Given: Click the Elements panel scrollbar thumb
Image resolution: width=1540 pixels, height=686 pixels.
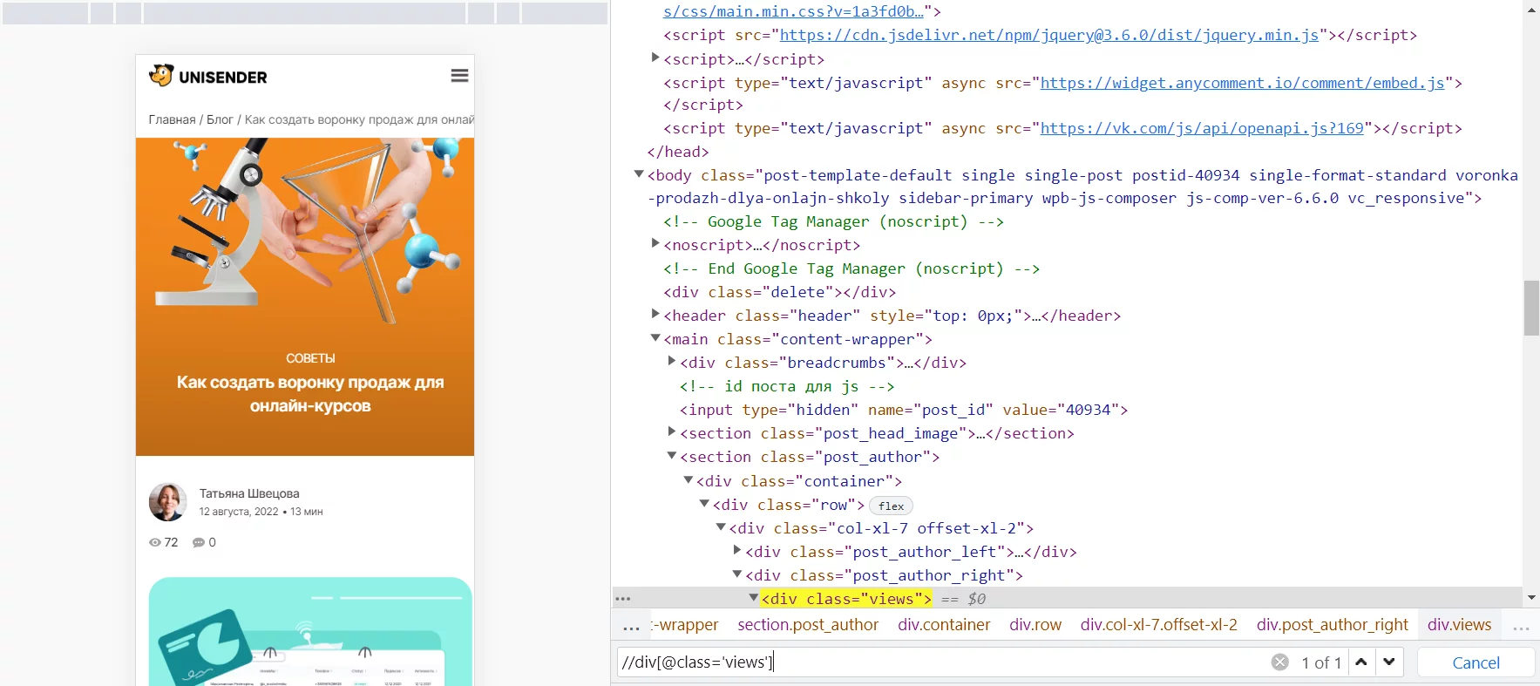Looking at the screenshot, I should (1531, 308).
